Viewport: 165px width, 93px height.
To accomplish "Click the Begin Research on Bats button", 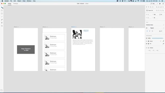I will (26, 50).
